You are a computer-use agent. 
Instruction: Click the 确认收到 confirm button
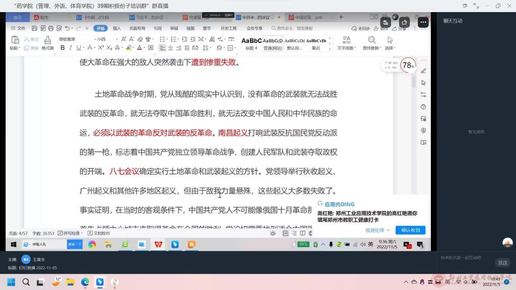[410, 230]
